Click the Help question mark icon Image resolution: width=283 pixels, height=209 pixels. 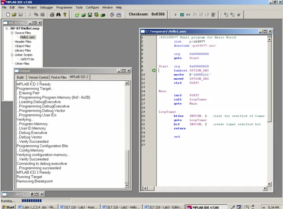(x=65, y=14)
